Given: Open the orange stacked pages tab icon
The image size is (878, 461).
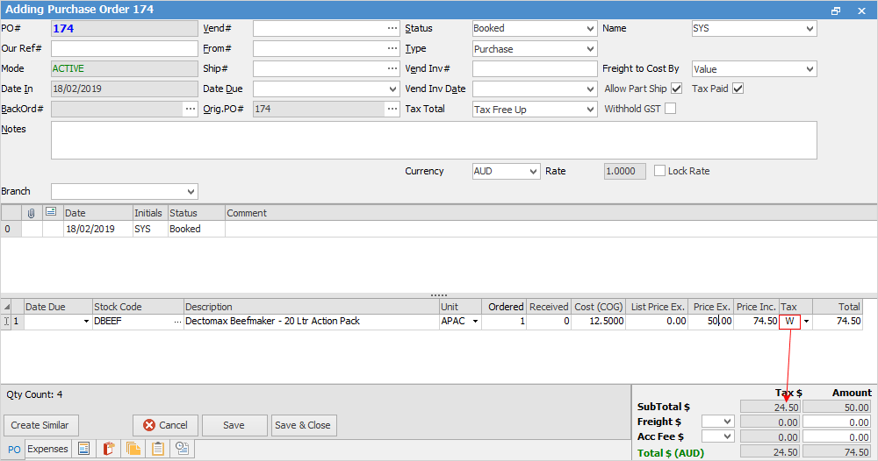Looking at the screenshot, I should [x=133, y=449].
